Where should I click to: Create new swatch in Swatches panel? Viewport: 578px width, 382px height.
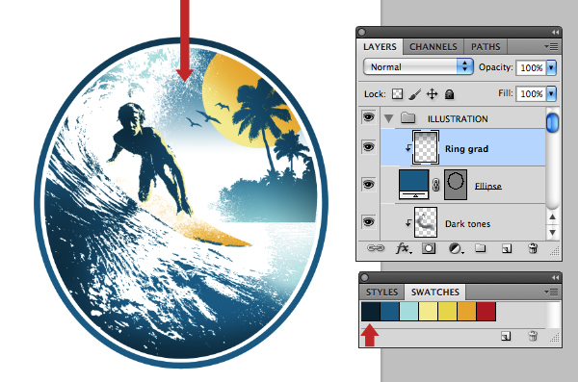[506, 336]
